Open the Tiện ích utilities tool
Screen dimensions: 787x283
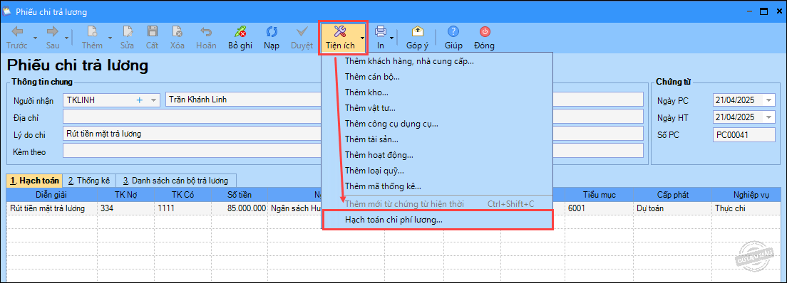click(x=340, y=38)
